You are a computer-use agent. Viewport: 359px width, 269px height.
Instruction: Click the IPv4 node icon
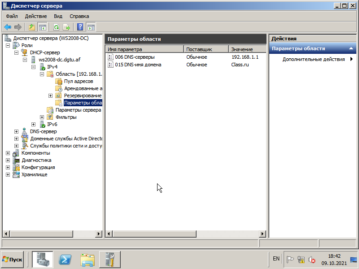[x=42, y=67]
